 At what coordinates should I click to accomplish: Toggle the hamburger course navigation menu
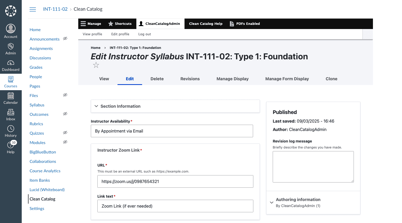pyautogui.click(x=33, y=9)
